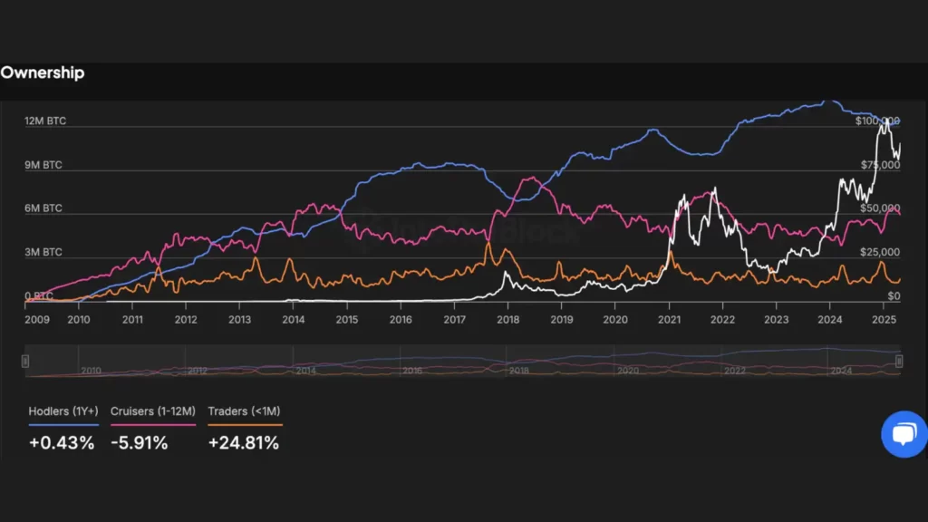
Task: Click the 2010 label in range navigator
Action: coord(91,371)
